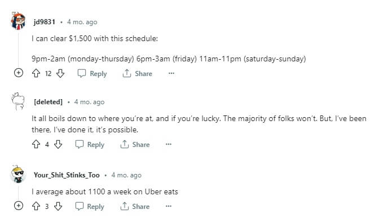Click jd9831's avatar image
The image size is (379, 223).
[x=18, y=21]
